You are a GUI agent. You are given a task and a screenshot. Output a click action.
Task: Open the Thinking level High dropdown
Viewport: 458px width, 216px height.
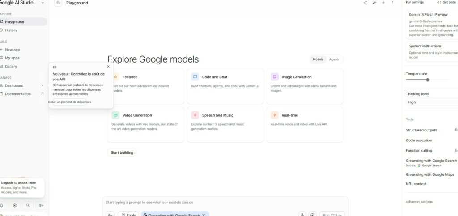click(x=432, y=102)
